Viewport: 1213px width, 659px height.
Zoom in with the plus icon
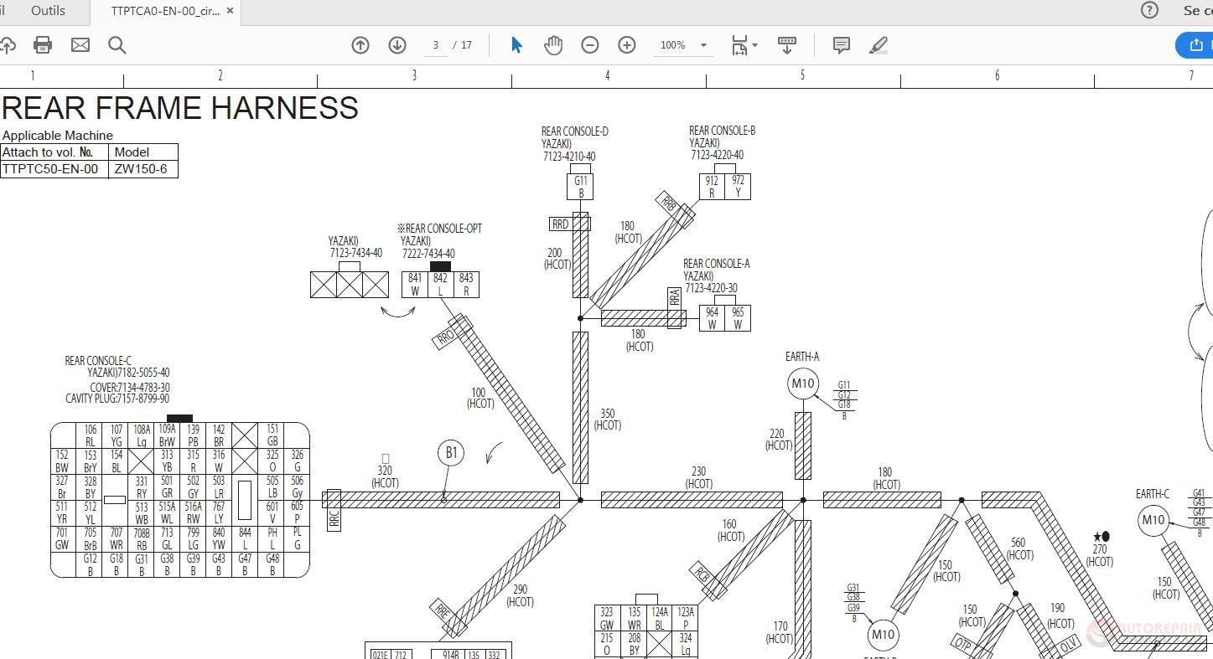(627, 45)
